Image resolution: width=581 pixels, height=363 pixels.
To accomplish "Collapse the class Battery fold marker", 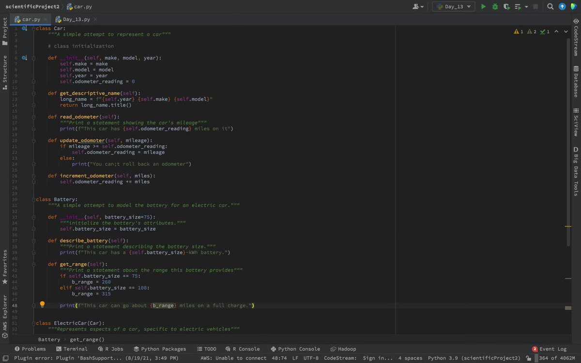I will 34,199.
